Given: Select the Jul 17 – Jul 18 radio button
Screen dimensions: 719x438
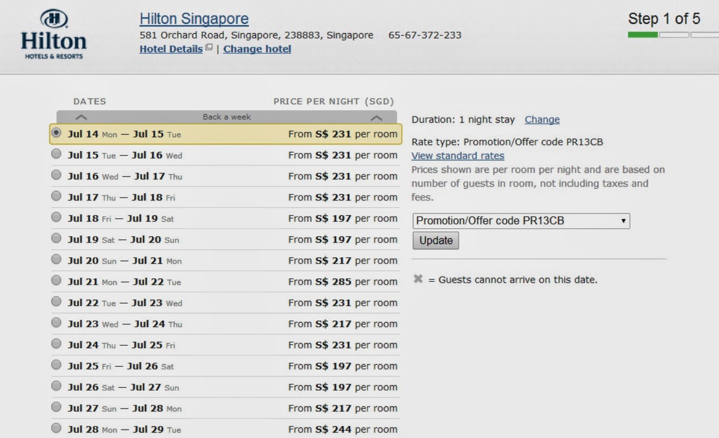Looking at the screenshot, I should tap(56, 196).
